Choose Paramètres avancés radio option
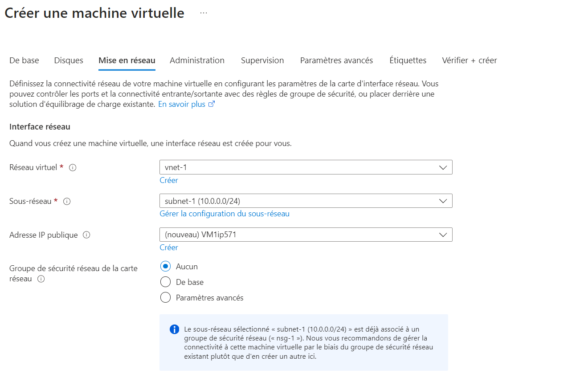588x381 pixels. [x=165, y=298]
